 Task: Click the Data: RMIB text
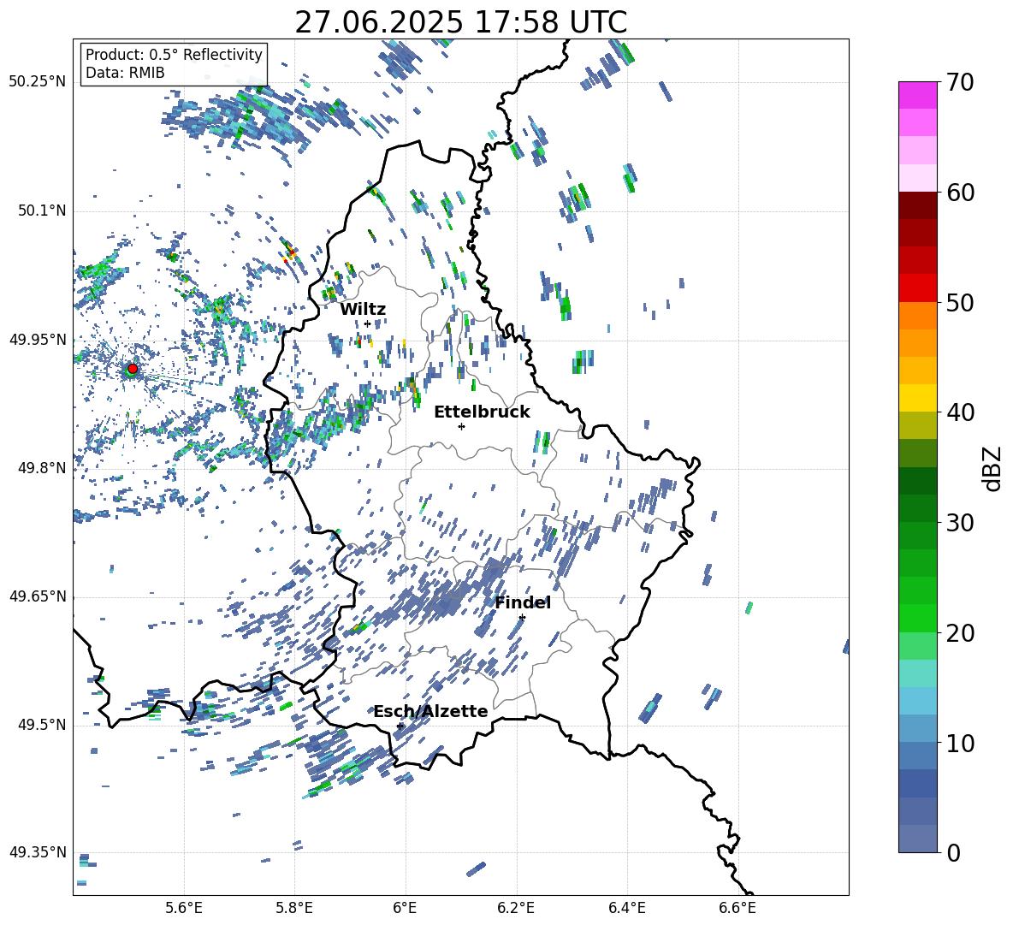click(x=125, y=73)
